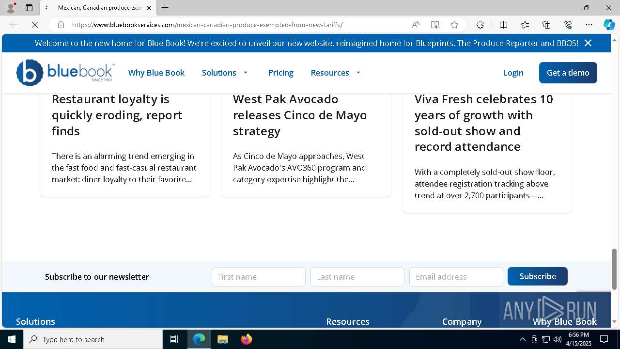This screenshot has width=620, height=349.
Task: Open browser Extensions icon
Action: tap(480, 25)
